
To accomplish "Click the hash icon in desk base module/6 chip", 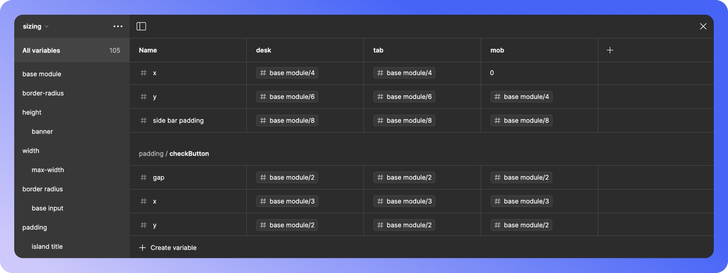I will point(263,97).
